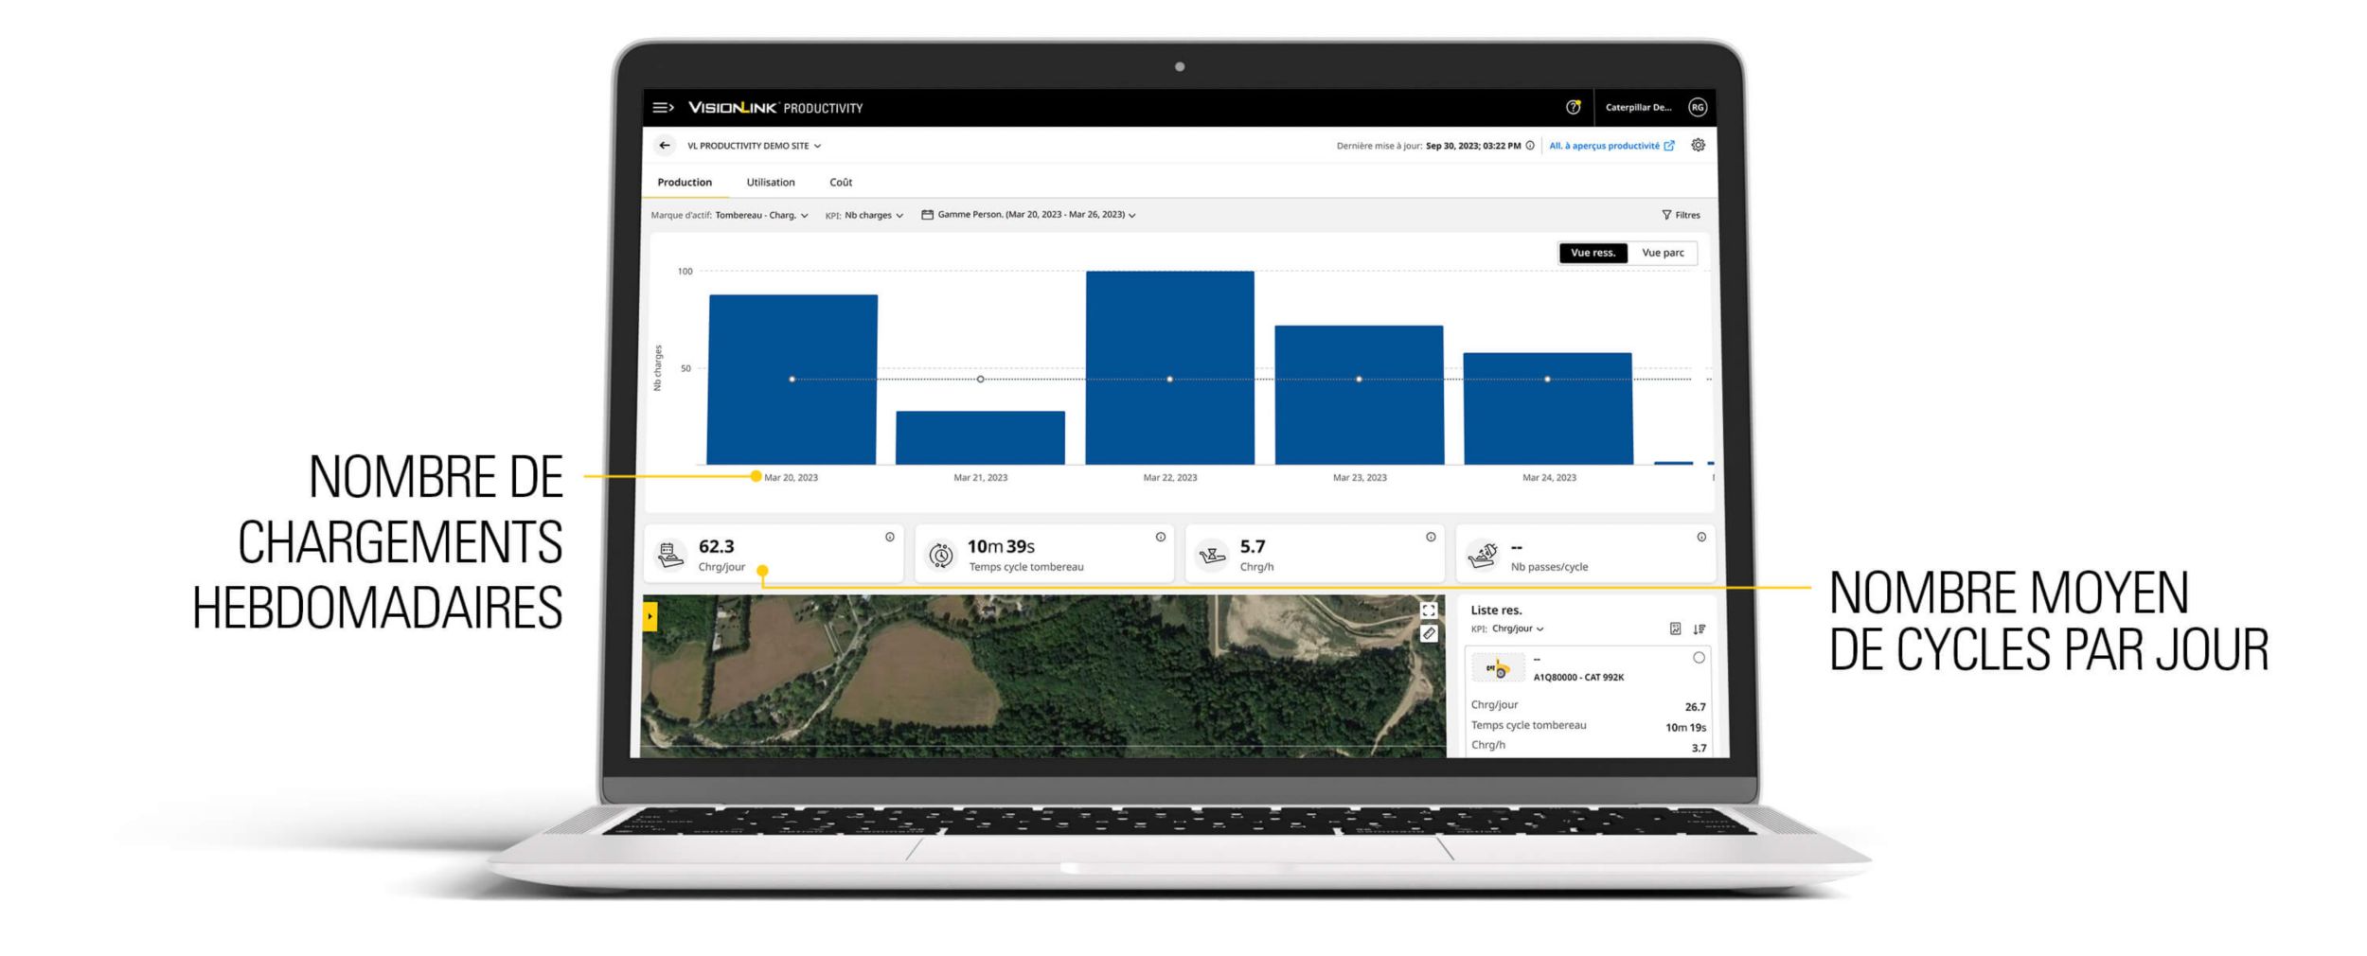Image resolution: width=2367 pixels, height=956 pixels.
Task: Open the RG user avatar
Action: (x=1698, y=108)
